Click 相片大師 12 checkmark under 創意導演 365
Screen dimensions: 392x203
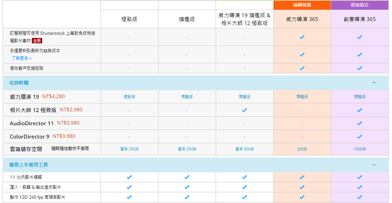click(x=360, y=110)
